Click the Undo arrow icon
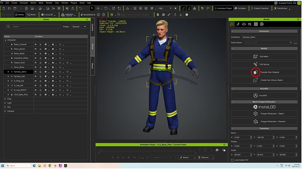Image resolution: width=303 pixels, height=170 pixels. tap(81, 8)
